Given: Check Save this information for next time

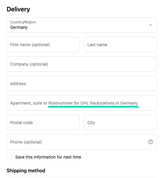Looking at the screenshot, I should (x=10, y=157).
